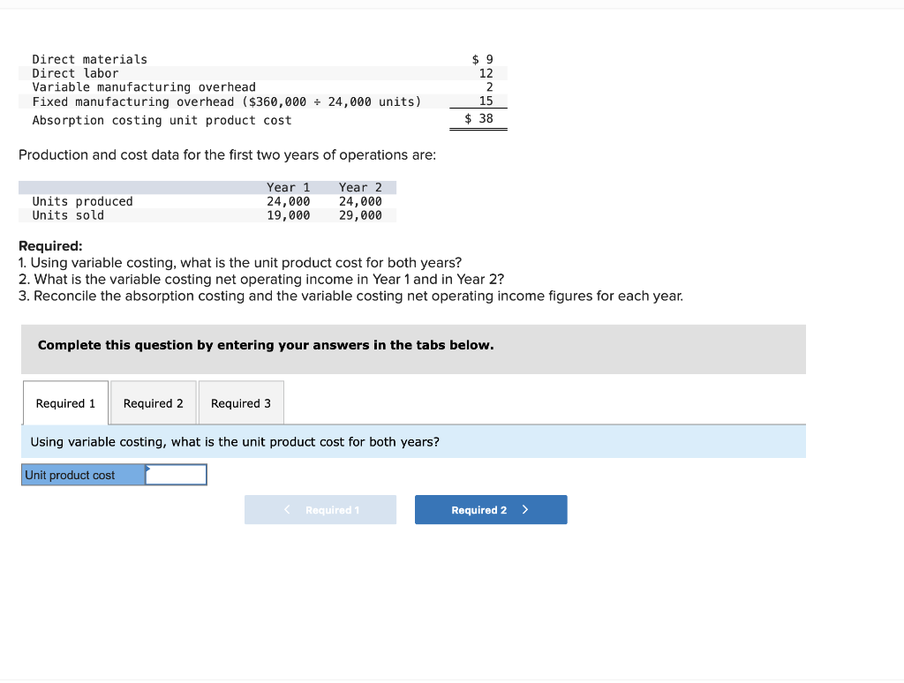Viewport: 904px width, 683px height.
Task: Click the Direct materials row
Action: point(89,59)
